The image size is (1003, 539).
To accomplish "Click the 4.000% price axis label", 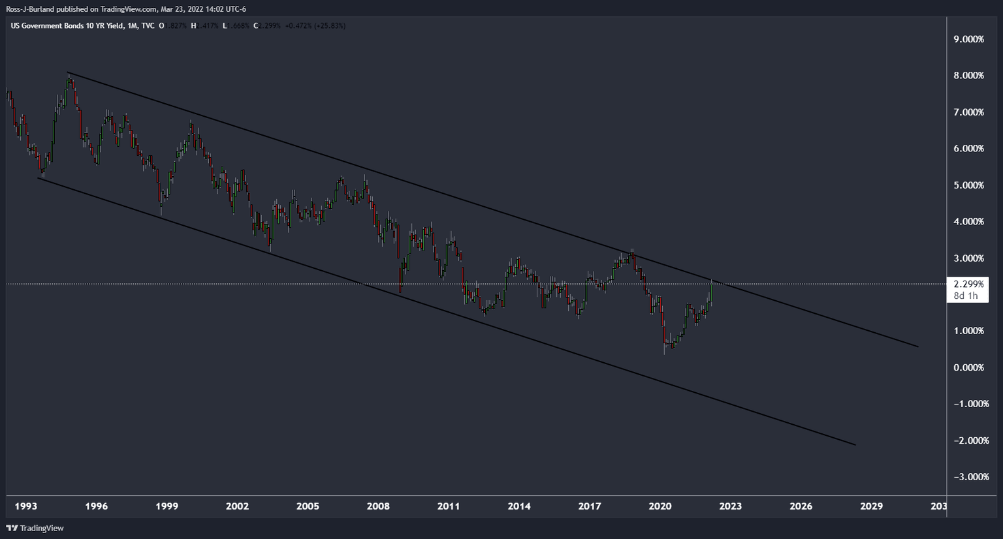I will pyautogui.click(x=968, y=222).
